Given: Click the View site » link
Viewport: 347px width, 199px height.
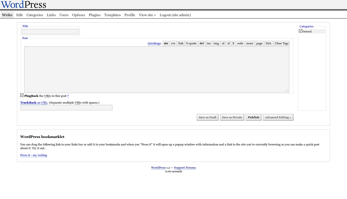Looking at the screenshot, I should click(x=147, y=15).
